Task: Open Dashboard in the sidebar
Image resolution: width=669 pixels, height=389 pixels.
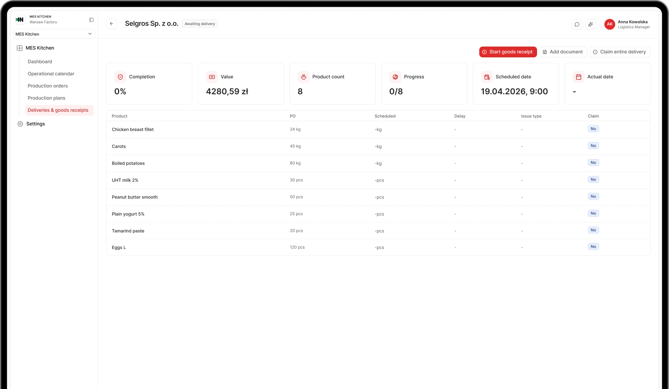Action: point(40,62)
